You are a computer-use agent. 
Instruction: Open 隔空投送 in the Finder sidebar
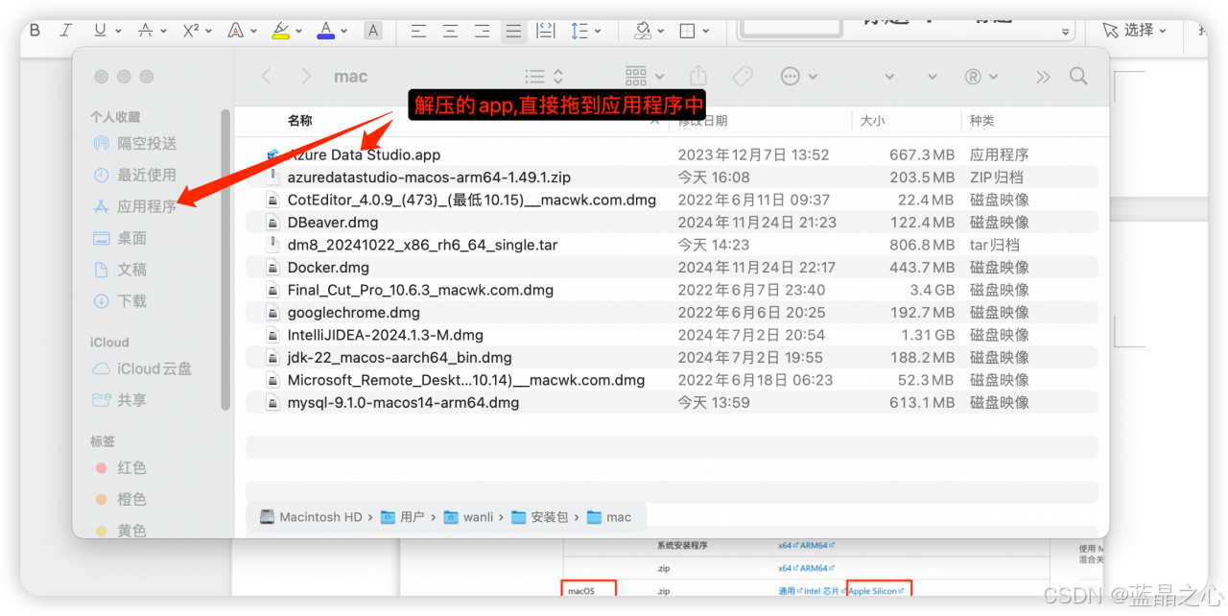point(134,143)
